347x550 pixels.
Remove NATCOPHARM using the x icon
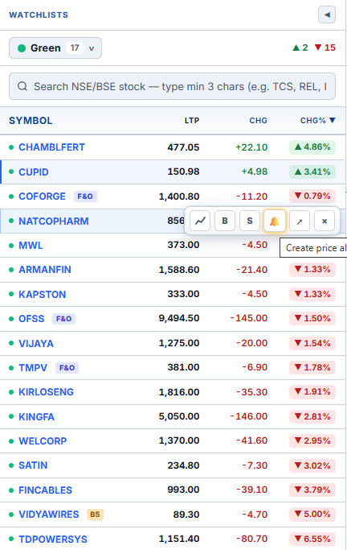pyautogui.click(x=325, y=221)
